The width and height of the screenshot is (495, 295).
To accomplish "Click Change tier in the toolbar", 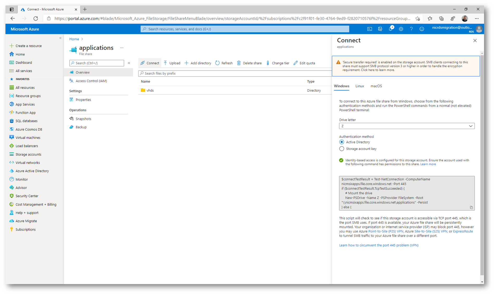I will coord(278,63).
